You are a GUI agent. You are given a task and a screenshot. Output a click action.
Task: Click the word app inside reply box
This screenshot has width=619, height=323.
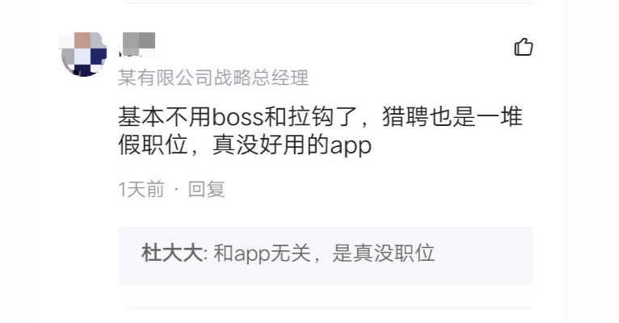point(252,254)
